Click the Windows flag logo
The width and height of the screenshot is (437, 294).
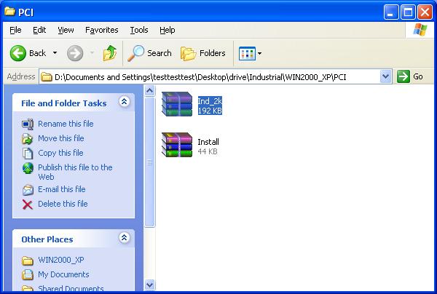[420, 30]
